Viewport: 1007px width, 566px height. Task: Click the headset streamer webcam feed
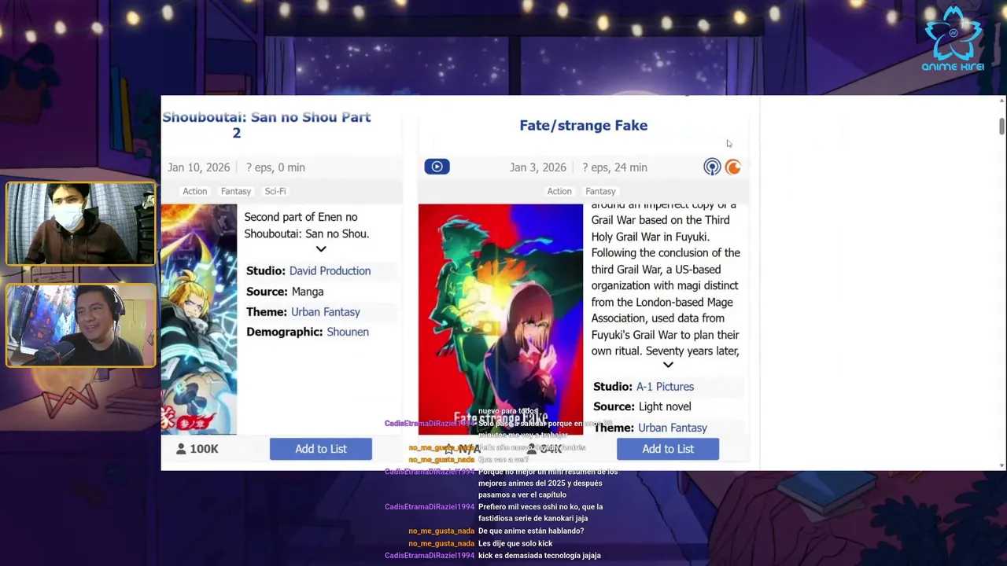tap(80, 325)
